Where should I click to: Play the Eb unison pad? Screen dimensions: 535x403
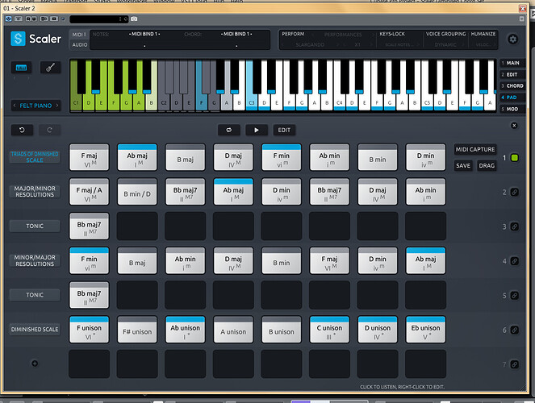(425, 330)
